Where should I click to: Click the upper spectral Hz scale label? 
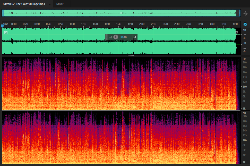click(244, 59)
